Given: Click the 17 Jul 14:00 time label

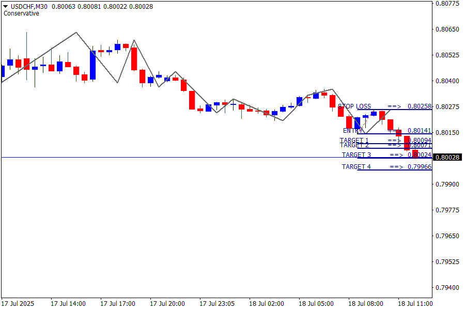Looking at the screenshot, I should point(68,304).
